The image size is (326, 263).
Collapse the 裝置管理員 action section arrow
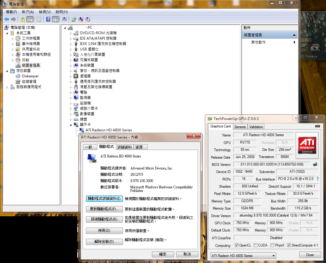294,35
